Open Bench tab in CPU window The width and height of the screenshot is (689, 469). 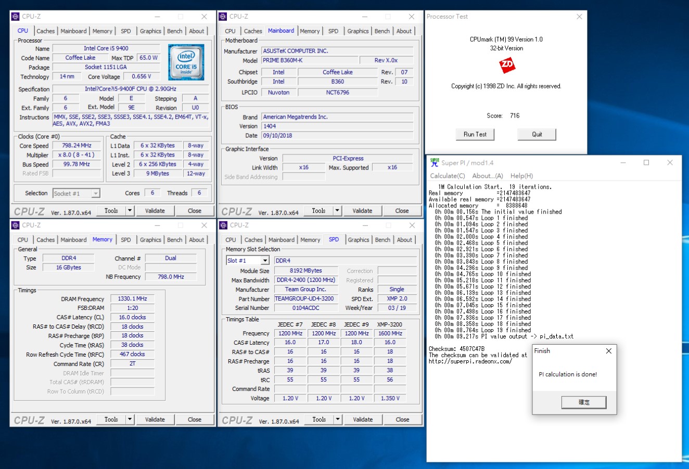pyautogui.click(x=175, y=31)
